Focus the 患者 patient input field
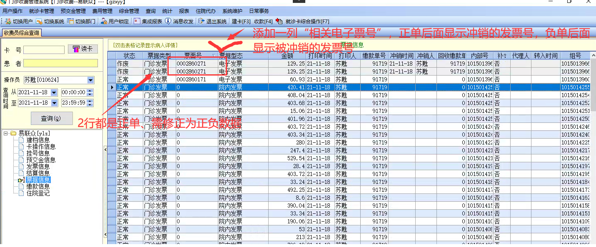 pyautogui.click(x=60, y=63)
